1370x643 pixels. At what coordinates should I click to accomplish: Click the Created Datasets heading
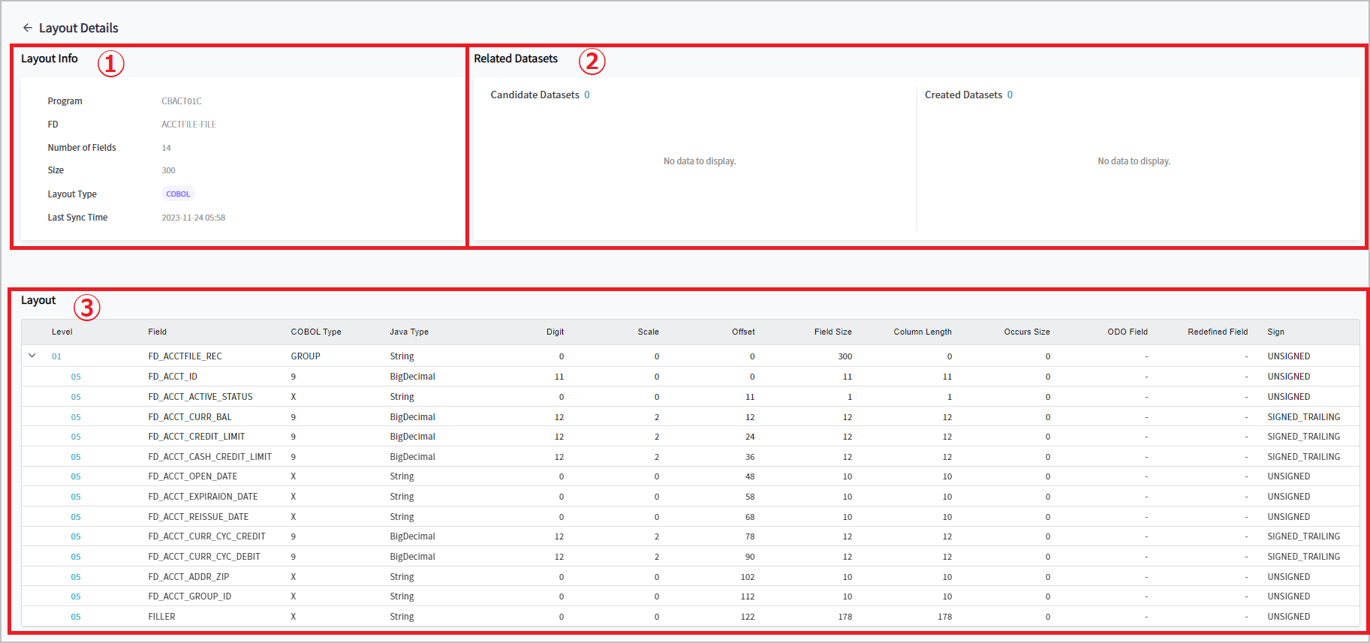tap(963, 95)
